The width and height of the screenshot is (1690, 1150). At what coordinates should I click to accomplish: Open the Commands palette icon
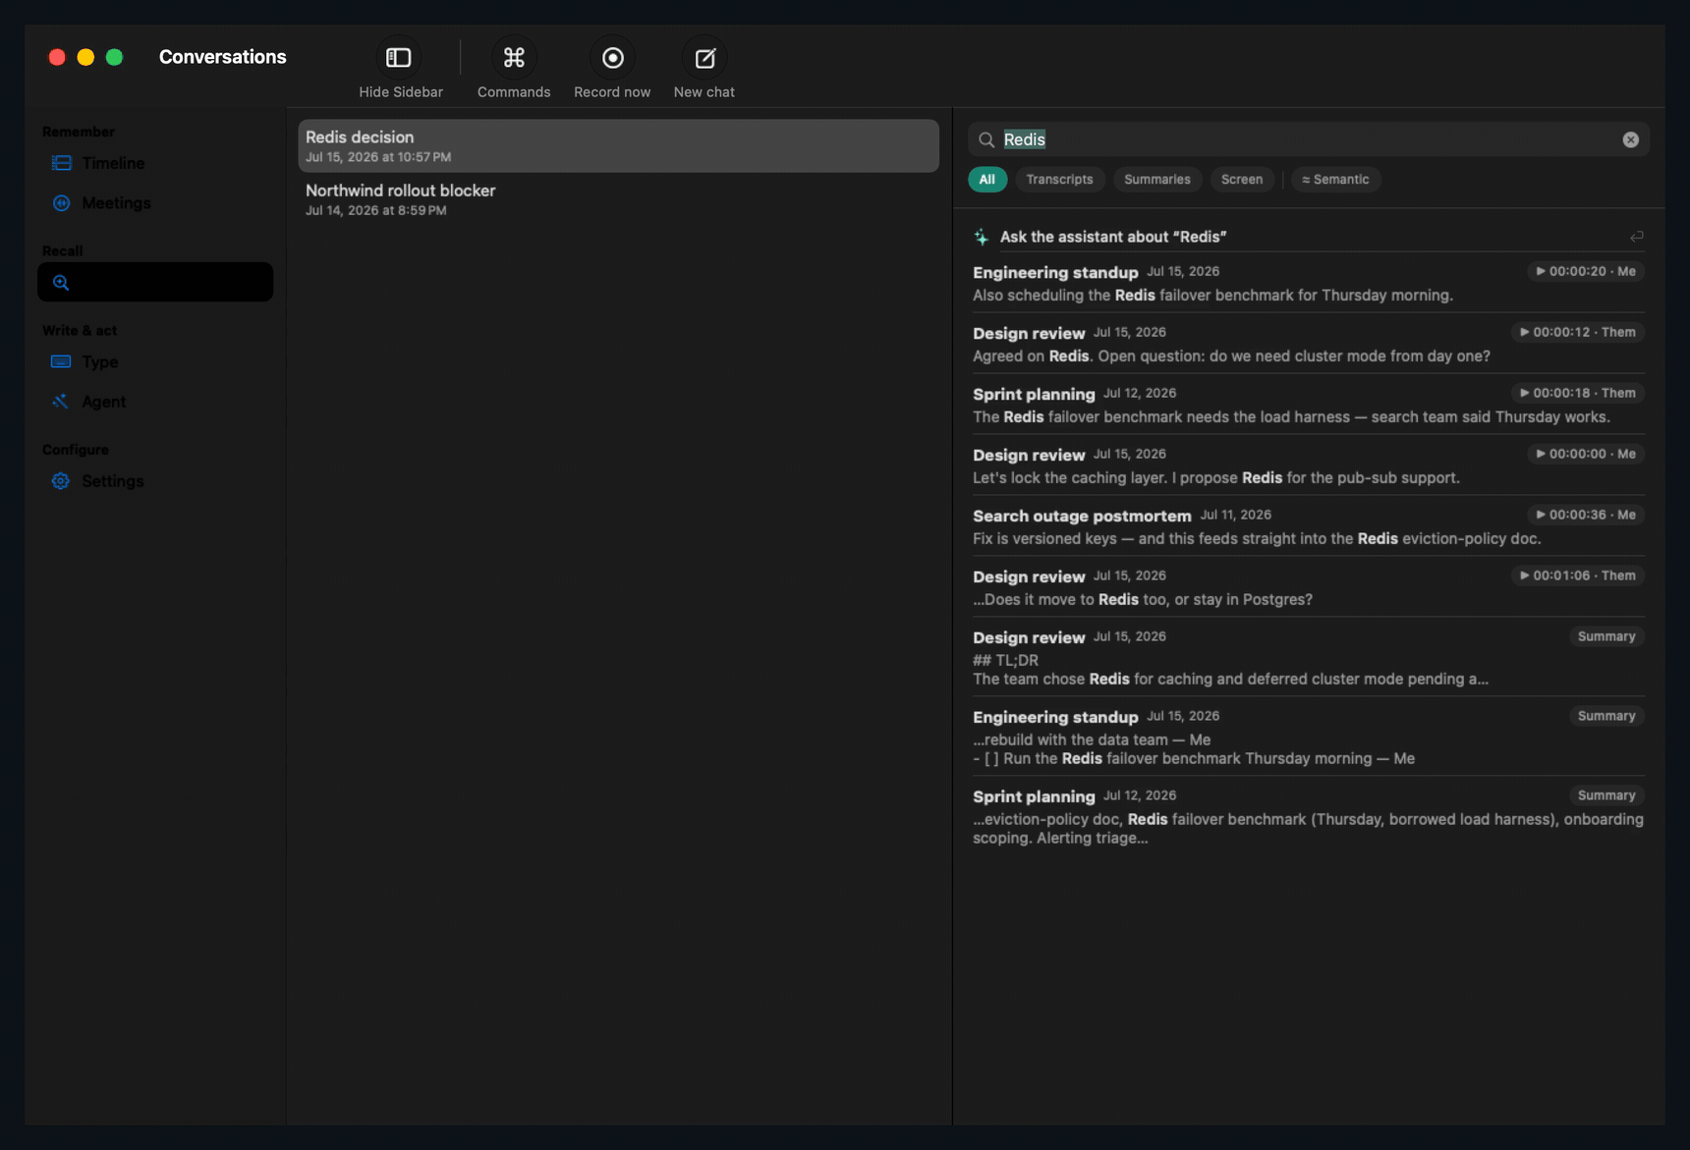pos(514,58)
